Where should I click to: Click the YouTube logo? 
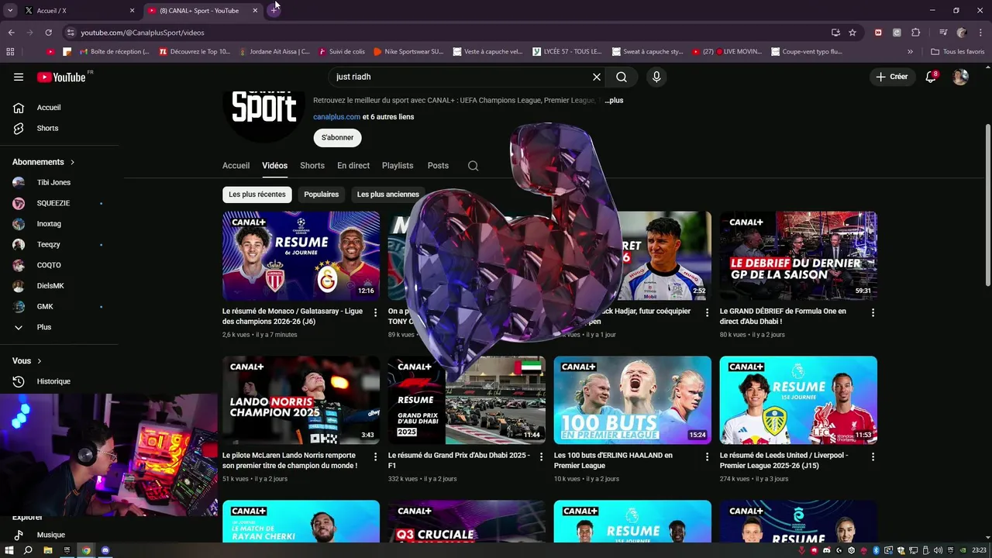click(x=61, y=77)
